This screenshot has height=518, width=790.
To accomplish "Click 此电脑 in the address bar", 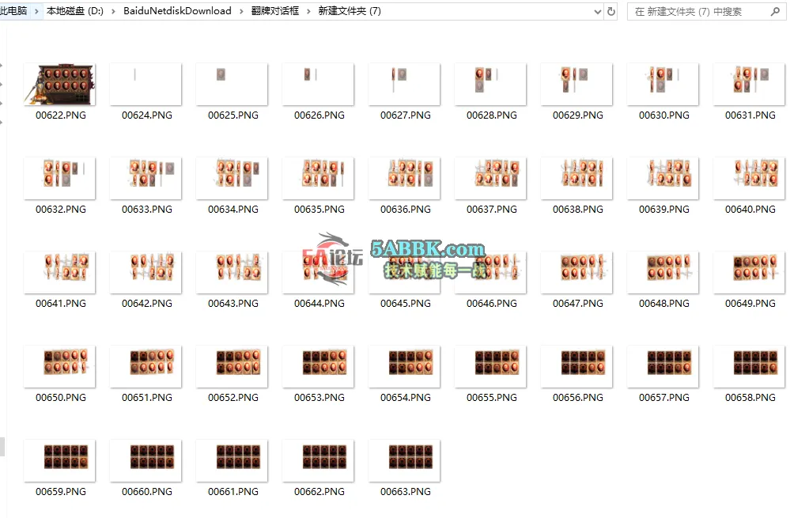I will pos(13,12).
